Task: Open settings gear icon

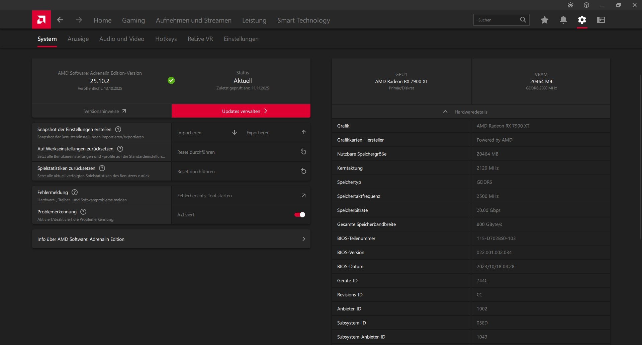Action: click(582, 20)
